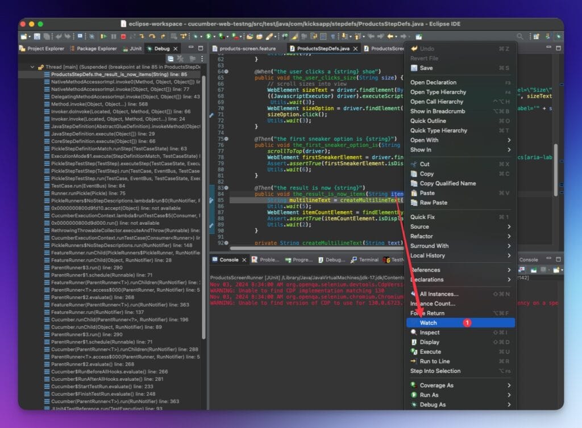Switch to the Terminal tab
Image resolution: width=582 pixels, height=428 pixels.
tap(364, 260)
